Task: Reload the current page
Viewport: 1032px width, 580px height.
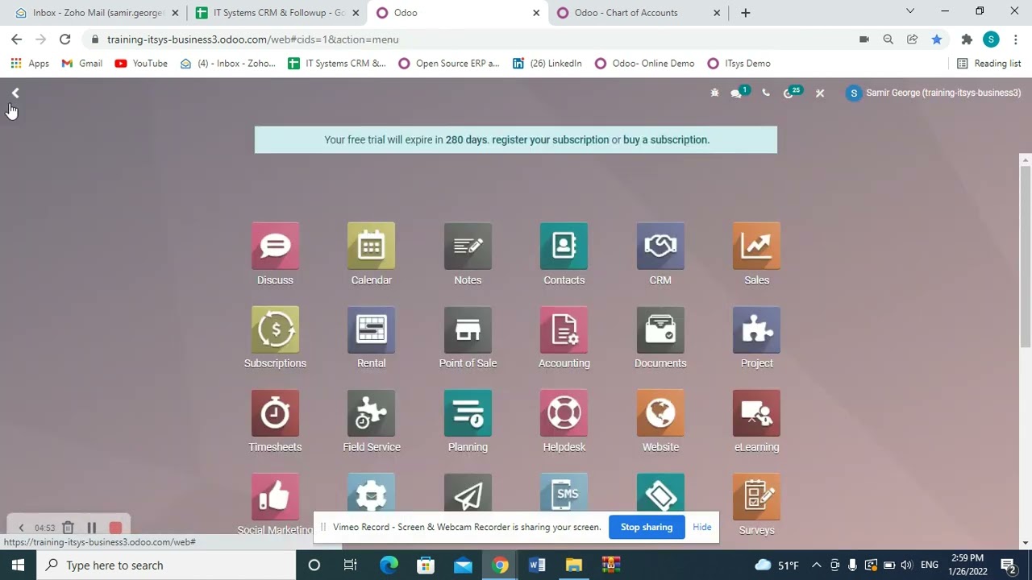Action: (65, 39)
